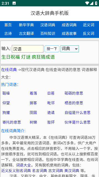Open the 近义反义别名词典 link
The height and width of the screenshot is (177, 99).
pyautogui.click(x=16, y=171)
